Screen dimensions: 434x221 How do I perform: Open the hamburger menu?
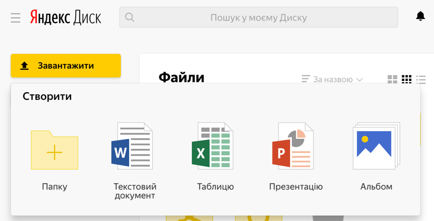pyautogui.click(x=15, y=18)
